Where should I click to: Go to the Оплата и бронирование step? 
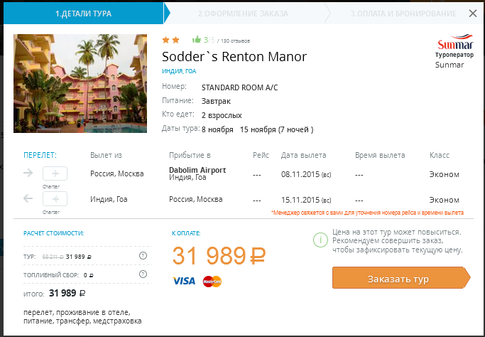(x=403, y=14)
